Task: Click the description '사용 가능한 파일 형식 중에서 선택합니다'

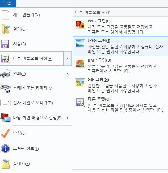Action: tap(126, 110)
